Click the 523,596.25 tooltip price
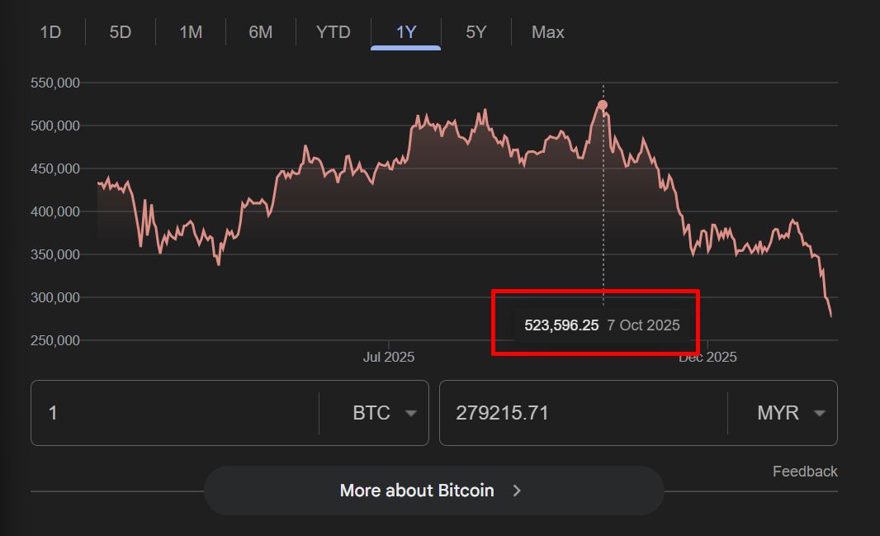The height and width of the screenshot is (536, 880). pos(561,325)
